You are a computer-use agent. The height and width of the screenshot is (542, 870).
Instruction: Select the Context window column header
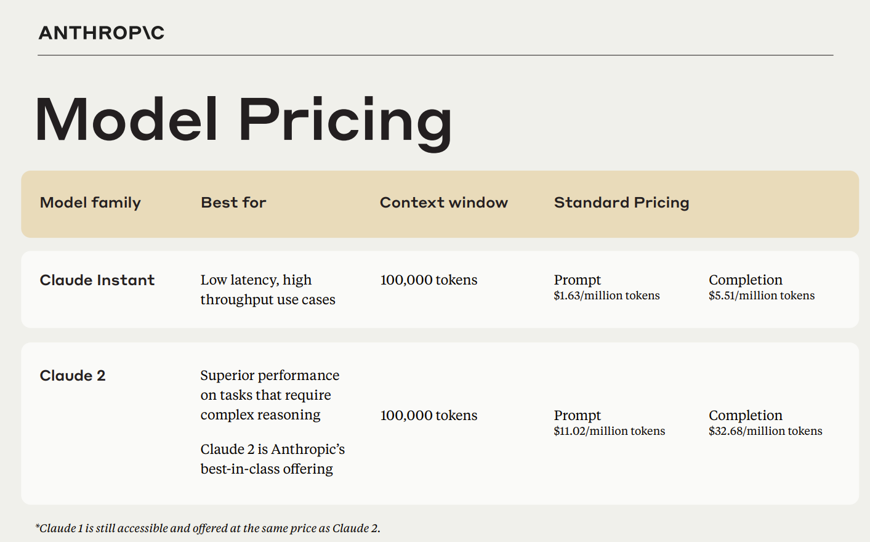tap(444, 203)
